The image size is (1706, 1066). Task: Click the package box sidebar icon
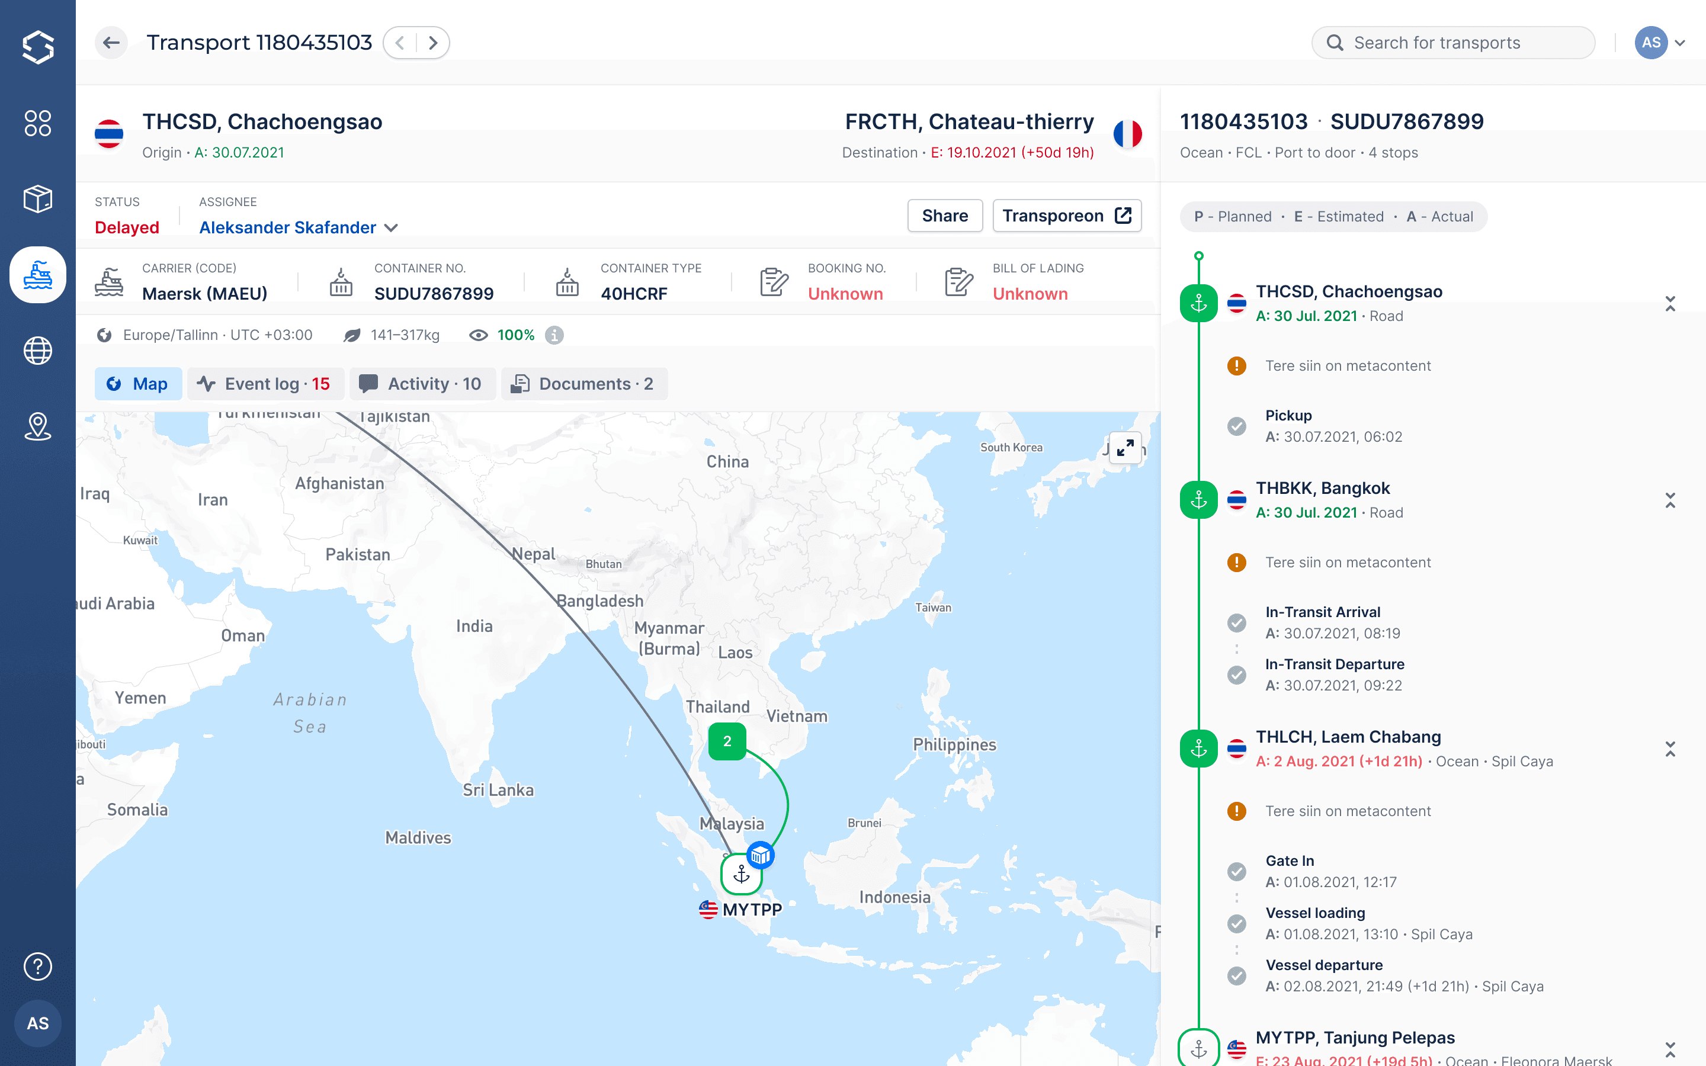pyautogui.click(x=37, y=199)
